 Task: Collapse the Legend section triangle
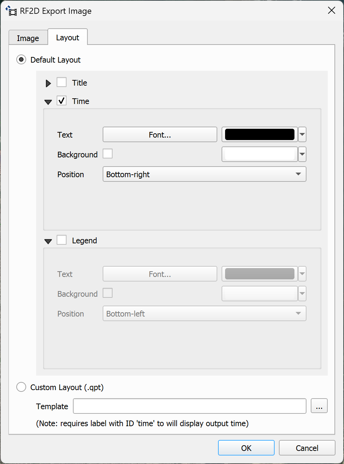[48, 241]
